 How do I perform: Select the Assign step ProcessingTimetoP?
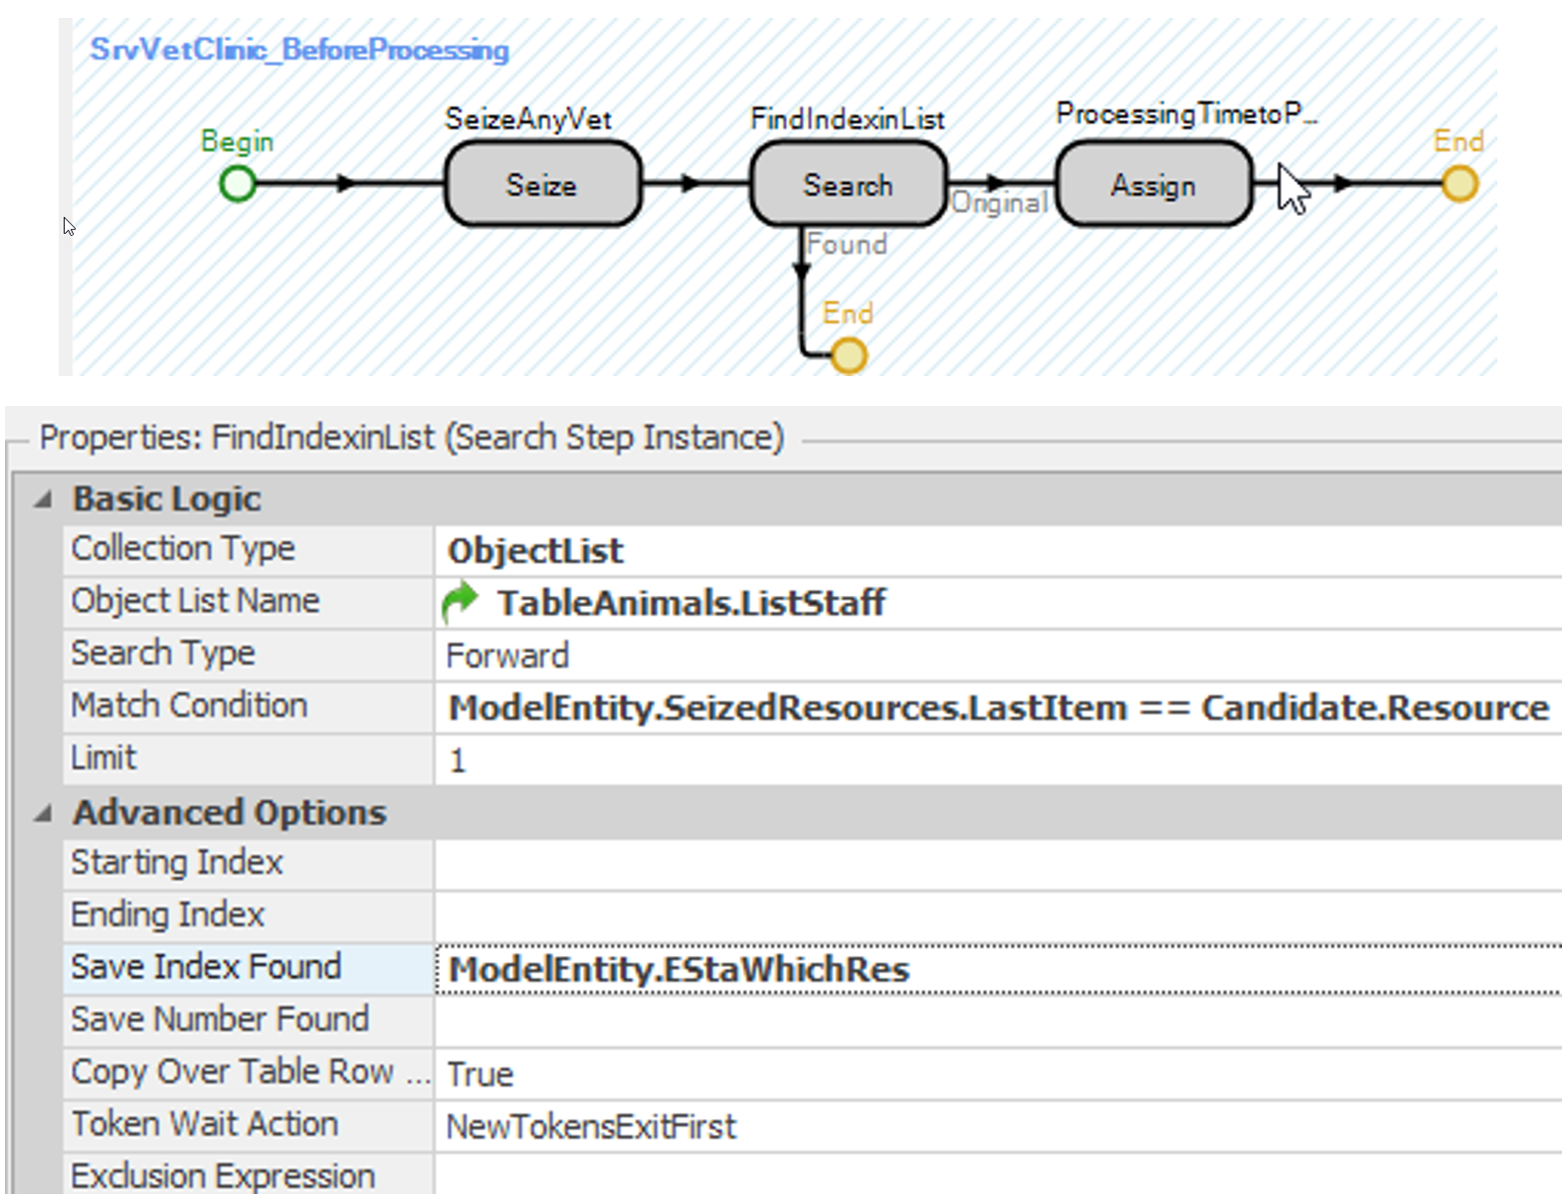(1154, 184)
